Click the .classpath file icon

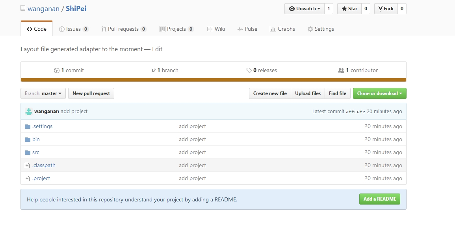pyautogui.click(x=27, y=166)
